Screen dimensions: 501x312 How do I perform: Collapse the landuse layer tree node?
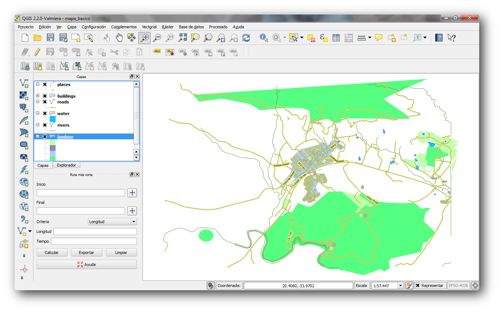pos(38,137)
